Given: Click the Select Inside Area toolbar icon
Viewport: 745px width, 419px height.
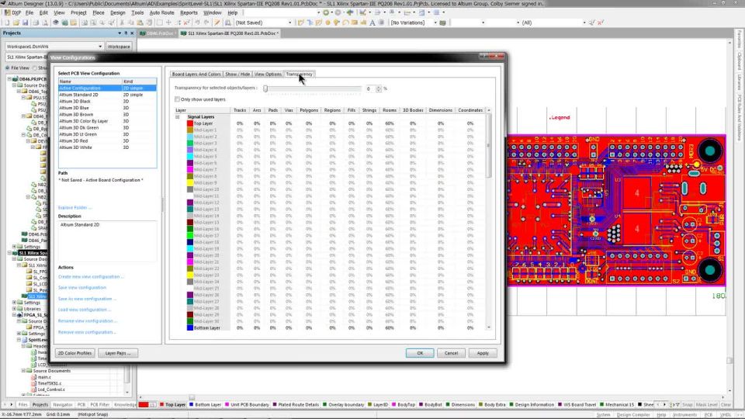Looking at the screenshot, I should (x=160, y=23).
